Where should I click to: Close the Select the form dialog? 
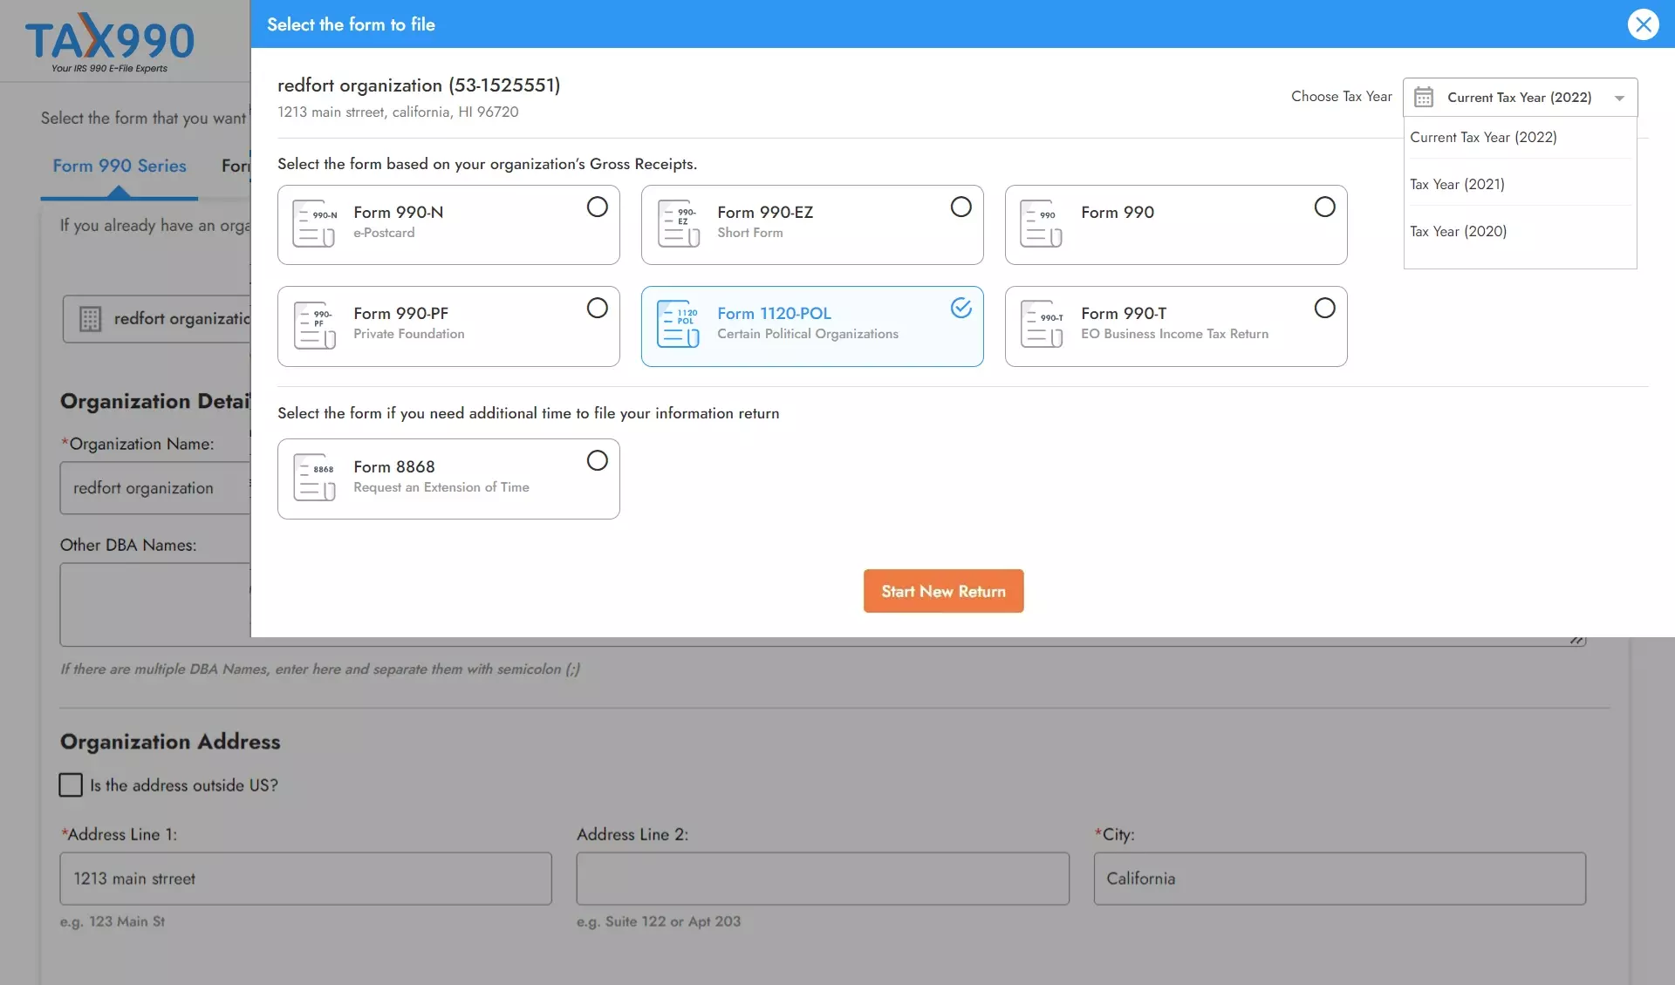point(1644,24)
